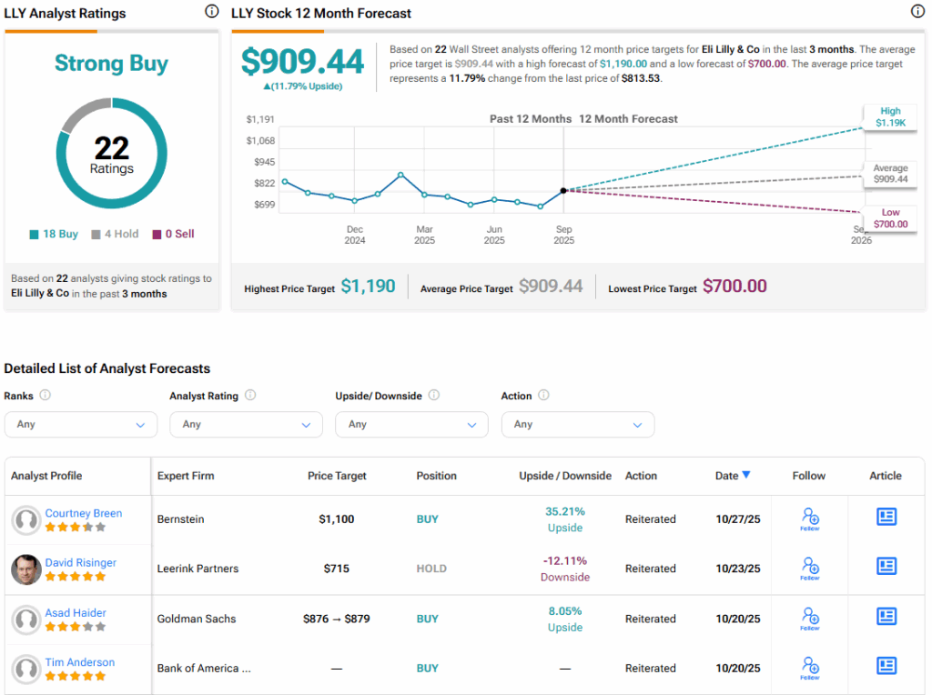The image size is (932, 695).
Task: Click info icon next to Upside/Downside filter
Action: 434,396
